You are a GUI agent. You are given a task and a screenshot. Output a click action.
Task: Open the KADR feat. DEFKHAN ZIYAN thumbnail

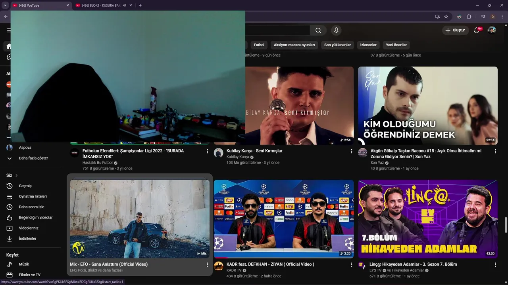pyautogui.click(x=284, y=219)
